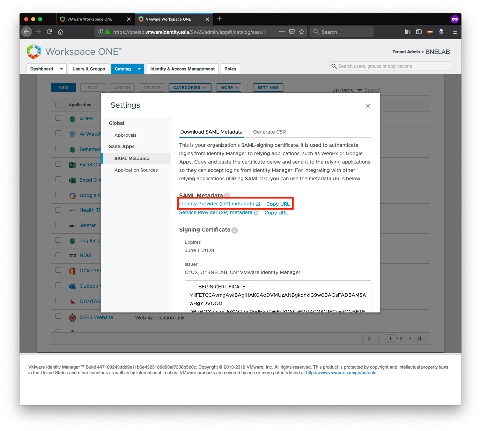The width and height of the screenshot is (481, 431).
Task: Open the Firefox library icon
Action: click(x=407, y=32)
